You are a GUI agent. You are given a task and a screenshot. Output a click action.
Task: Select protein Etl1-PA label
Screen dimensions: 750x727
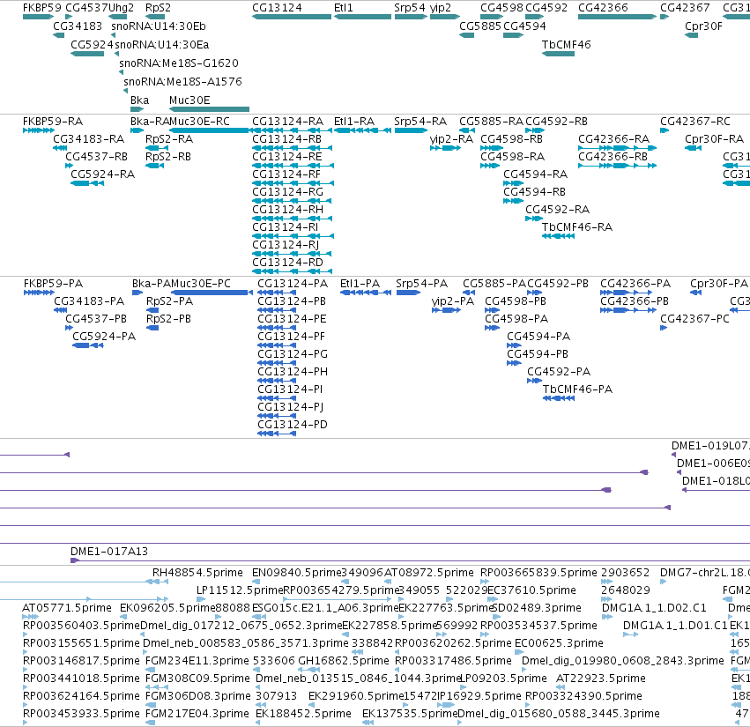point(360,284)
